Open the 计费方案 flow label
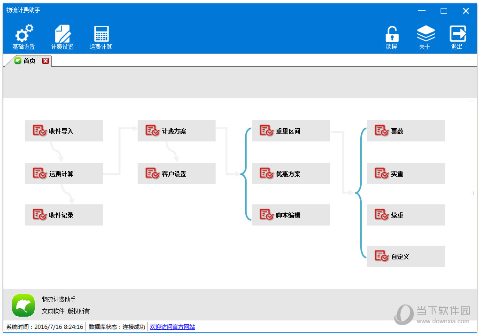The image size is (481, 335). click(x=174, y=131)
